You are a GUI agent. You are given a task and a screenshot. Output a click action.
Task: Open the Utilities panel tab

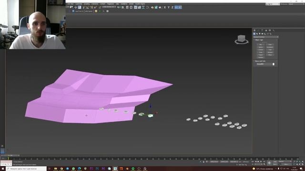[273, 30]
